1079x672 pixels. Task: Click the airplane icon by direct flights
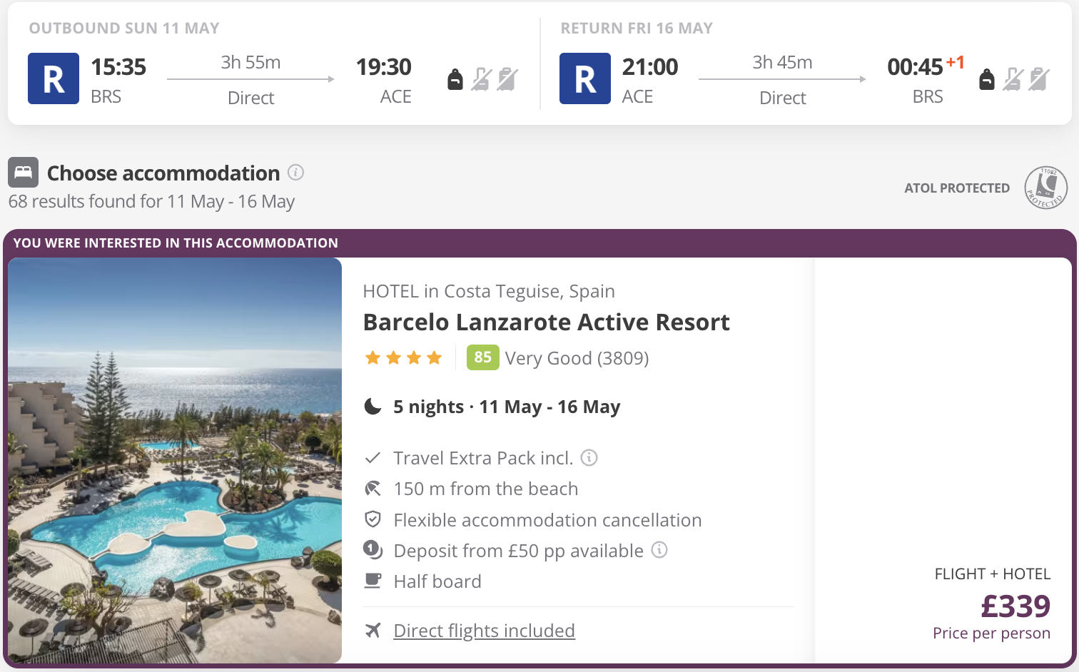373,631
